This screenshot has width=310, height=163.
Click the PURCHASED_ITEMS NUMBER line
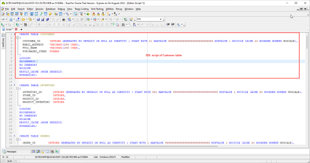tap(41, 51)
